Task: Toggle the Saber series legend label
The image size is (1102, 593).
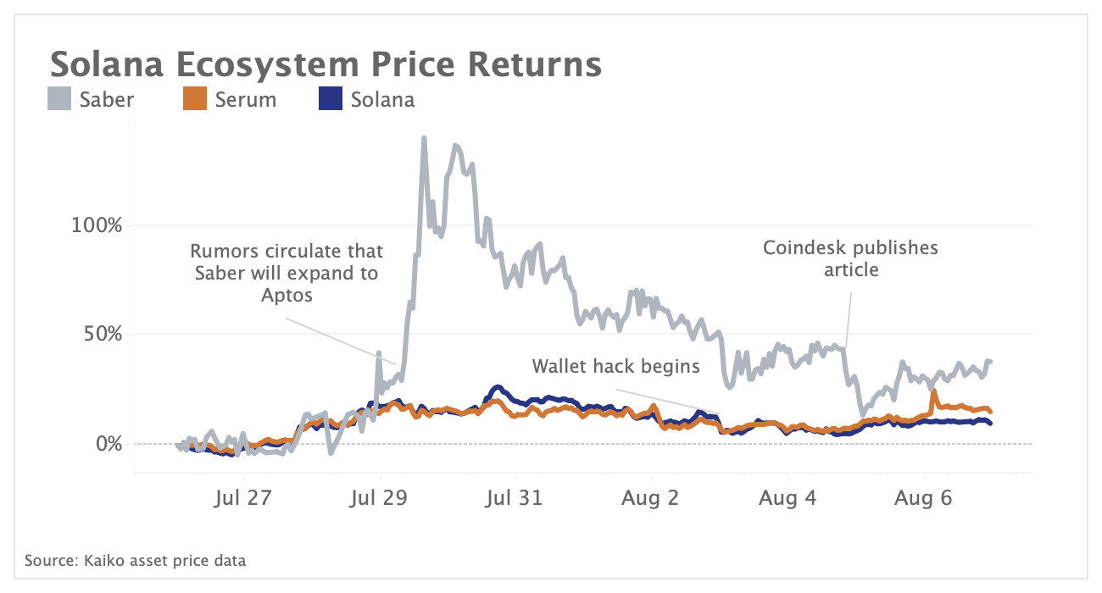Action: pos(106,100)
